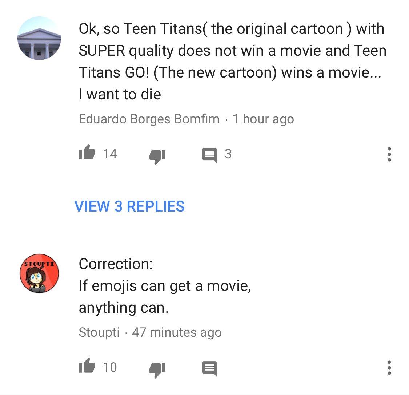Like Stoupti's comment with thumbs up
This screenshot has width=409, height=395.
coord(87,365)
